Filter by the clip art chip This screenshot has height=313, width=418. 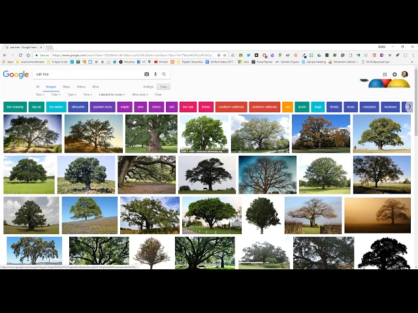click(37, 107)
